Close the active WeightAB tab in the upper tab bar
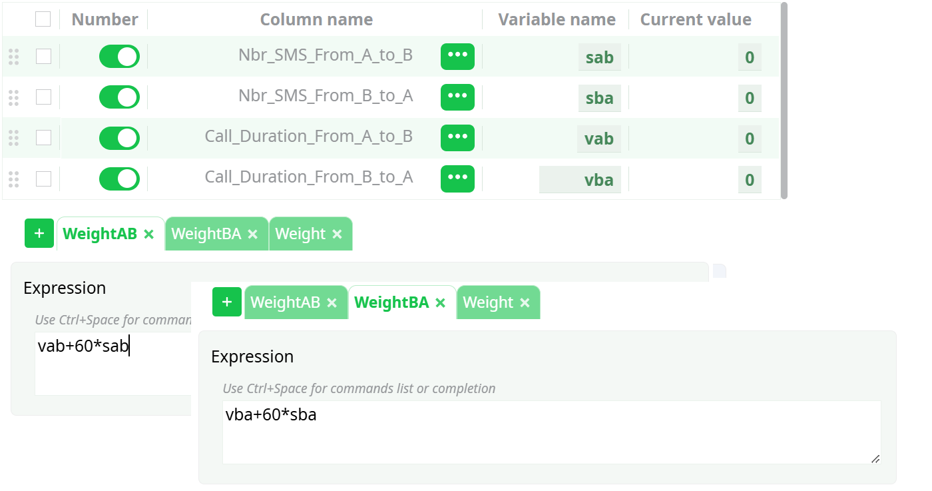 coord(149,234)
